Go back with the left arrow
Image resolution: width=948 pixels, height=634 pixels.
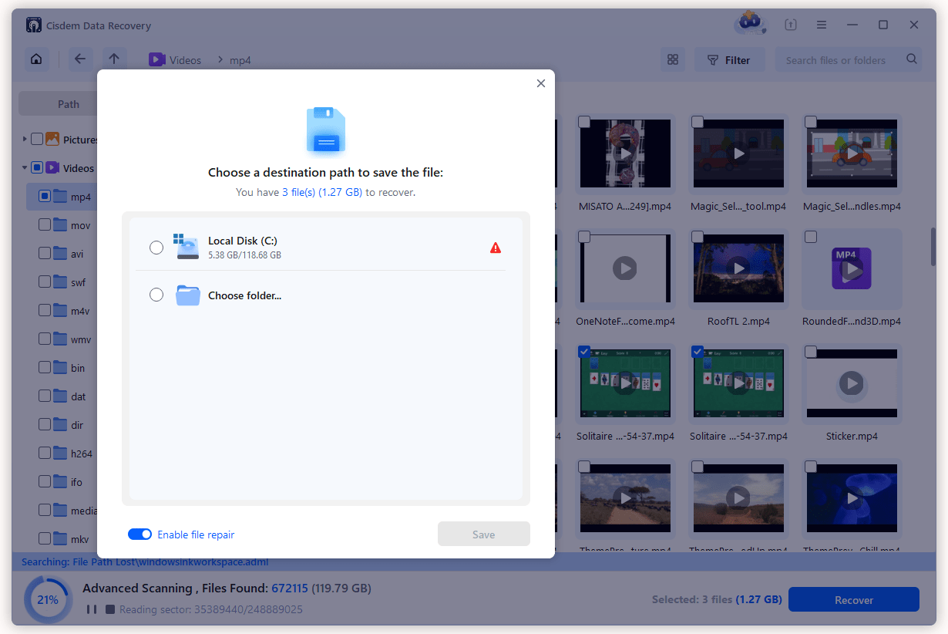tap(80, 59)
